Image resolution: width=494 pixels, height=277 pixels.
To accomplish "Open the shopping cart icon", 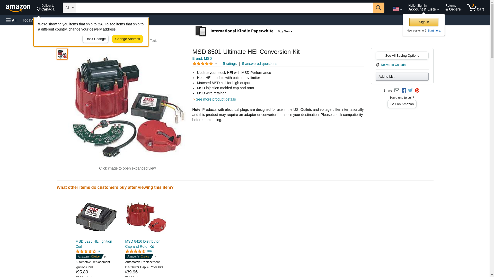I will [x=475, y=7].
